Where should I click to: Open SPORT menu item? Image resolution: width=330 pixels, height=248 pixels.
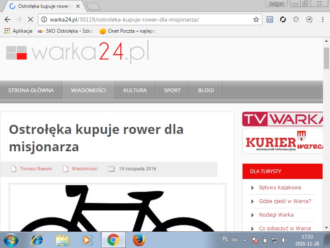click(x=172, y=90)
